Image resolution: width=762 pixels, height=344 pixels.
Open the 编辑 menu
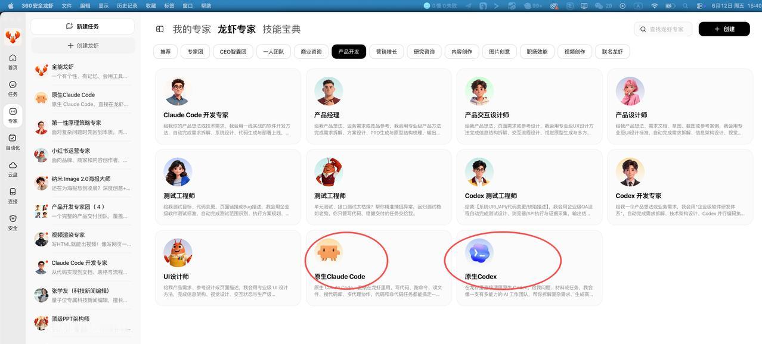click(x=85, y=5)
